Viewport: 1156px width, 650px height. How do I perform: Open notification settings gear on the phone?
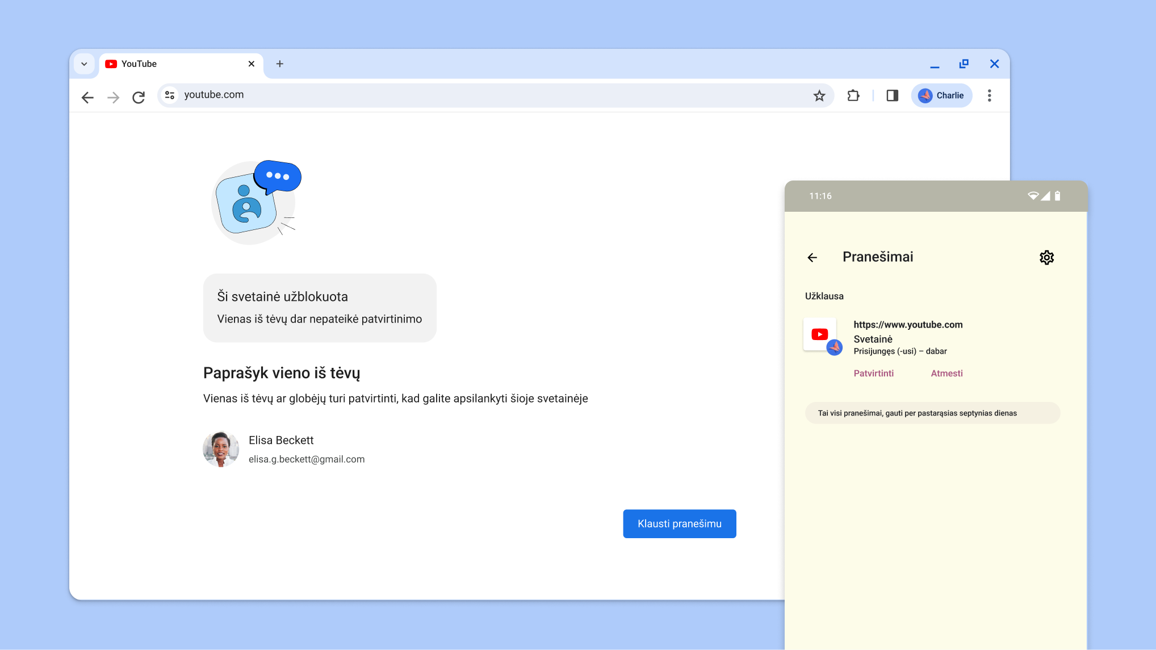click(x=1046, y=257)
